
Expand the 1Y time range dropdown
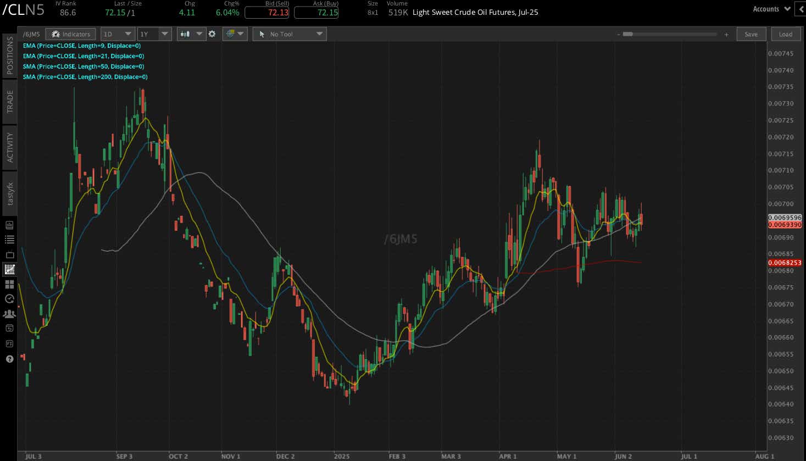(x=154, y=34)
